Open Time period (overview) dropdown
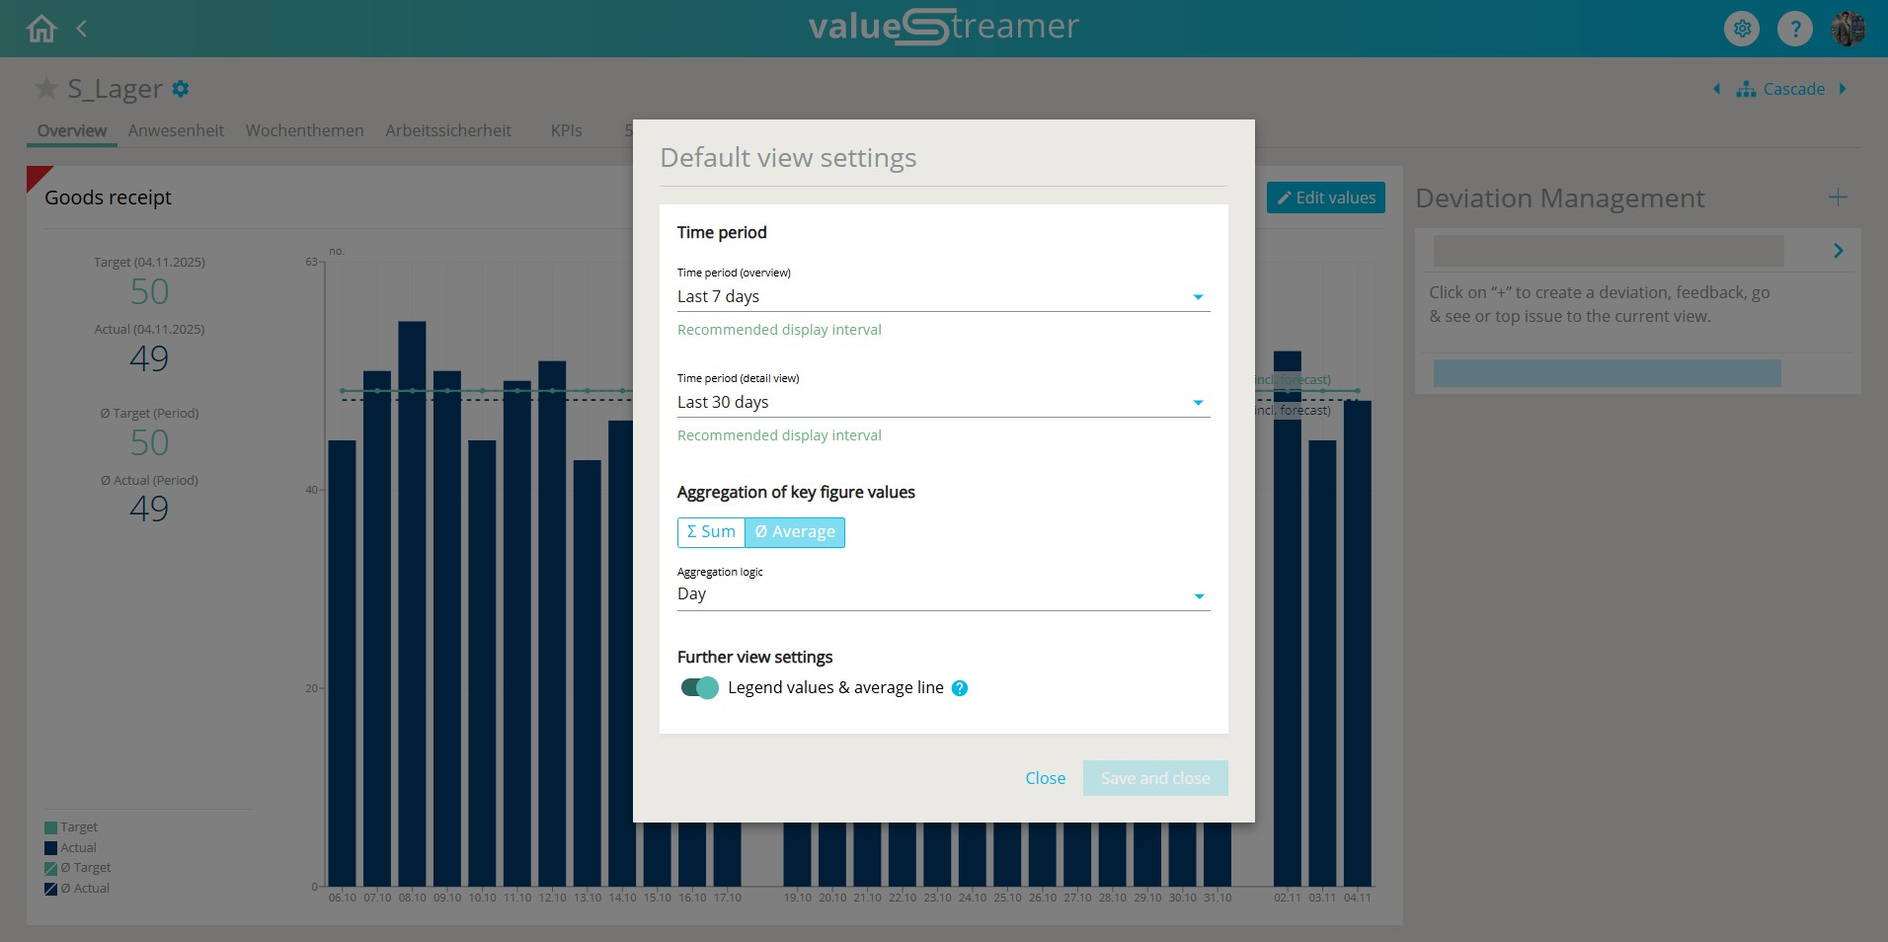The width and height of the screenshot is (1888, 942). [942, 297]
